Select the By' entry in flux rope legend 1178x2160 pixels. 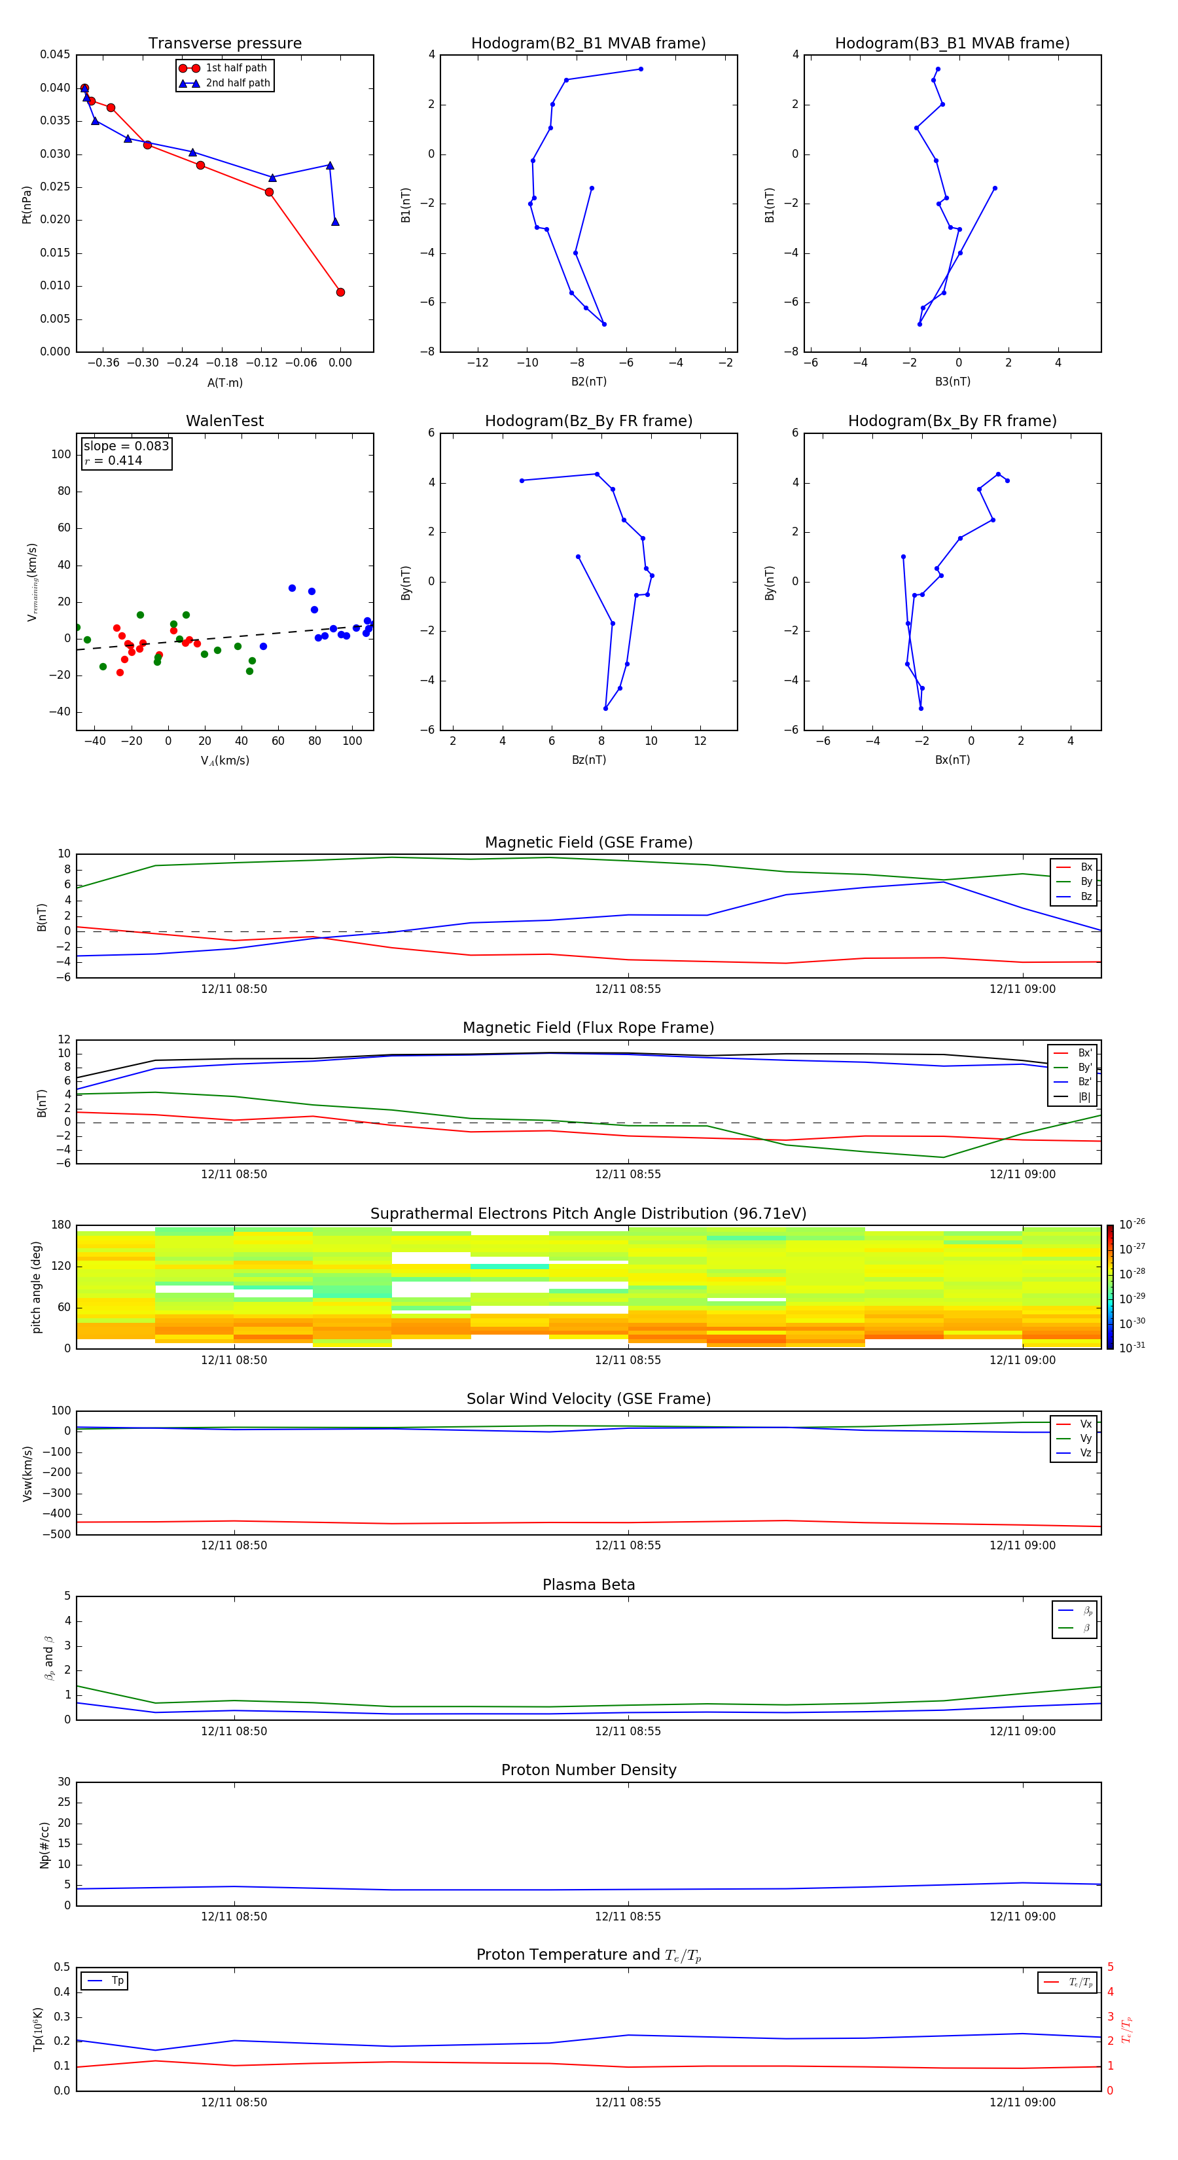point(1073,1068)
